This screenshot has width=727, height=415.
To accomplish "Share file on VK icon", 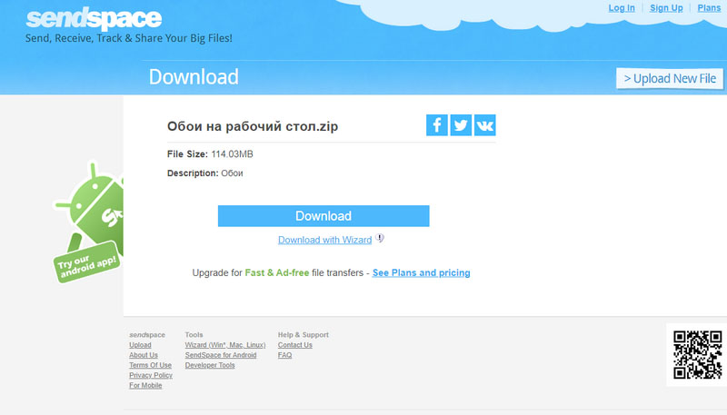I will [x=485, y=125].
